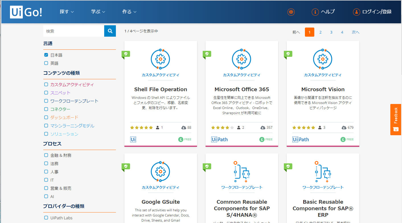
Task: Click the search magnifier button
Action: pos(110,31)
